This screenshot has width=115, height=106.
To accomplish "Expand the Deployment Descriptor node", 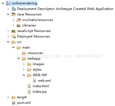I will point(8,9).
